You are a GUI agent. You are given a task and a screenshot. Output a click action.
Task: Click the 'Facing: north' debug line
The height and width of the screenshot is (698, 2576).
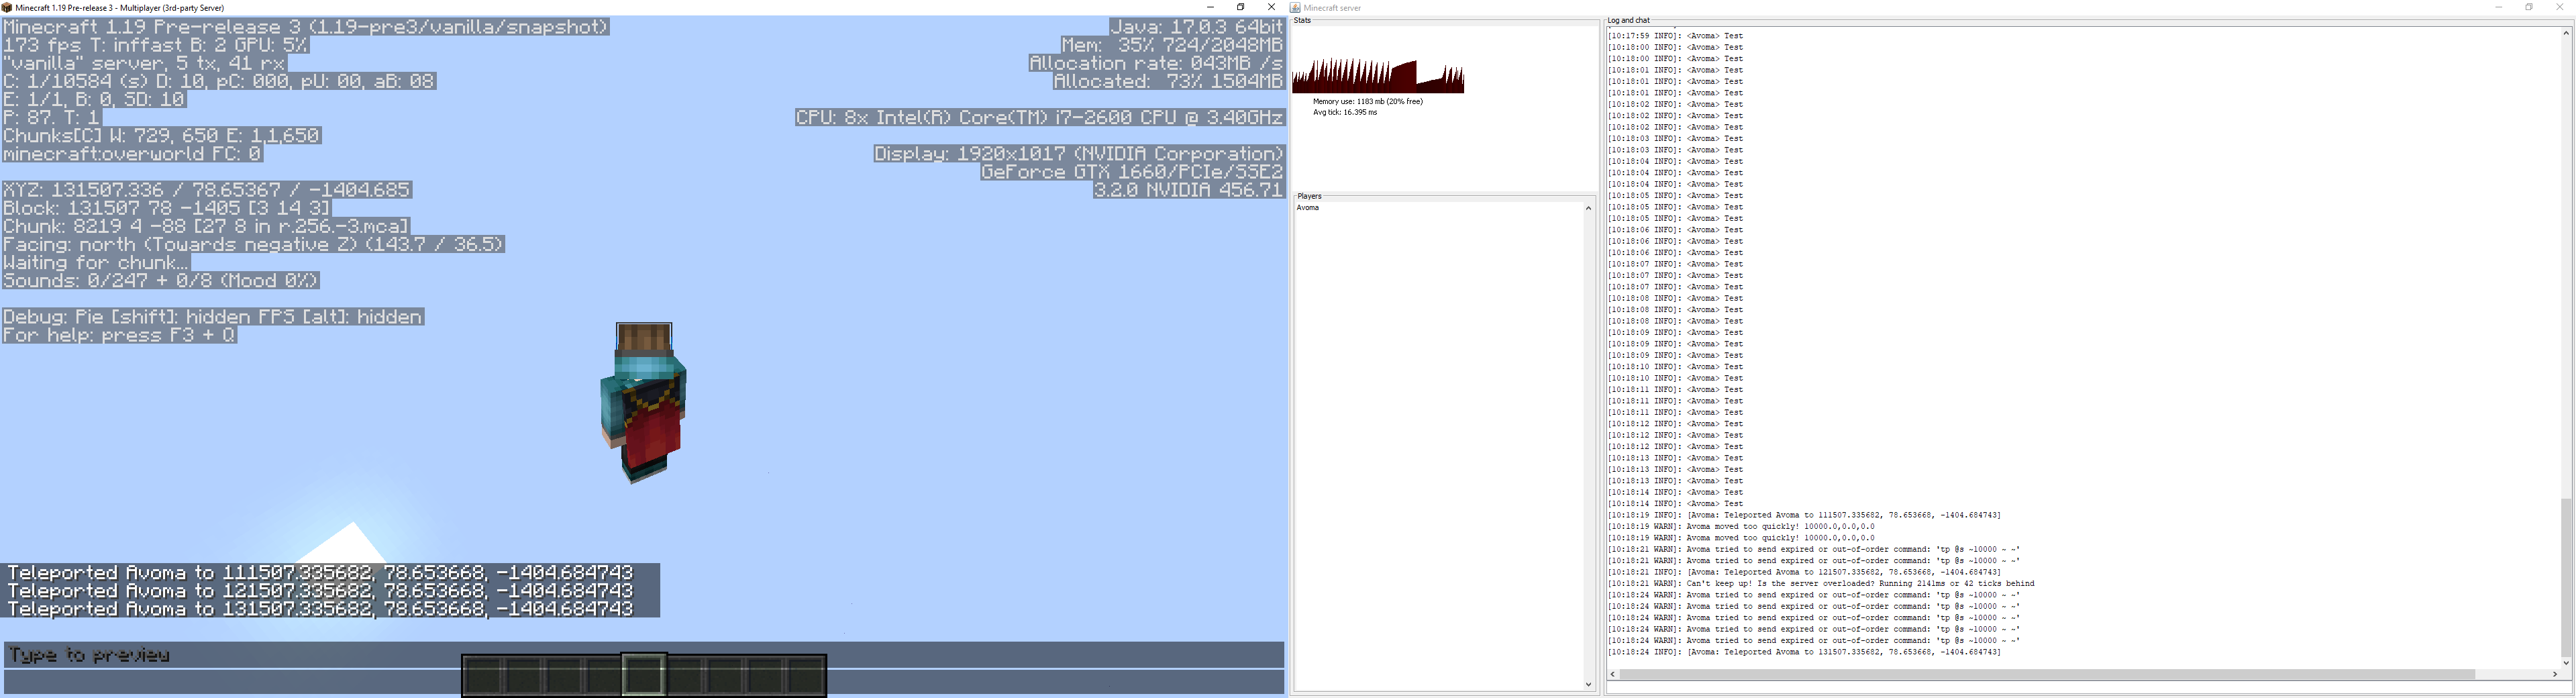pos(253,245)
